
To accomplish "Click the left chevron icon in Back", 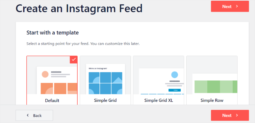I will coord(28,115).
